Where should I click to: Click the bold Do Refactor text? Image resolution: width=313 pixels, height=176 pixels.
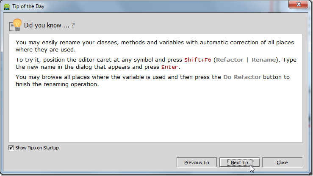click(242, 77)
